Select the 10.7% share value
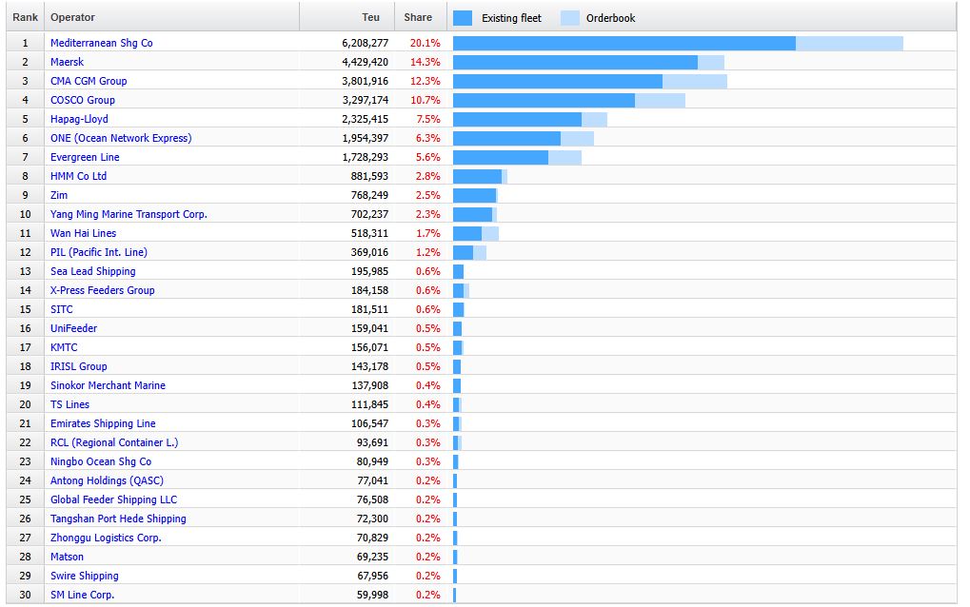 425,100
